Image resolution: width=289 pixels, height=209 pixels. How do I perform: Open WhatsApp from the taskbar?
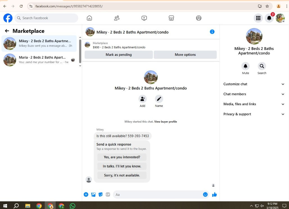coord(73,206)
